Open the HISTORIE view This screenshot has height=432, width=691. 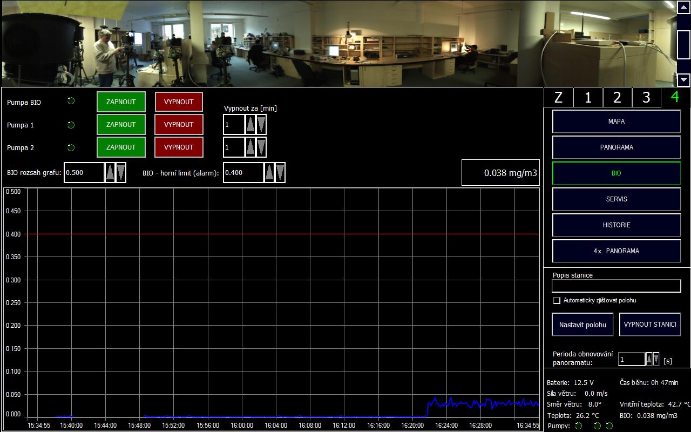(616, 225)
